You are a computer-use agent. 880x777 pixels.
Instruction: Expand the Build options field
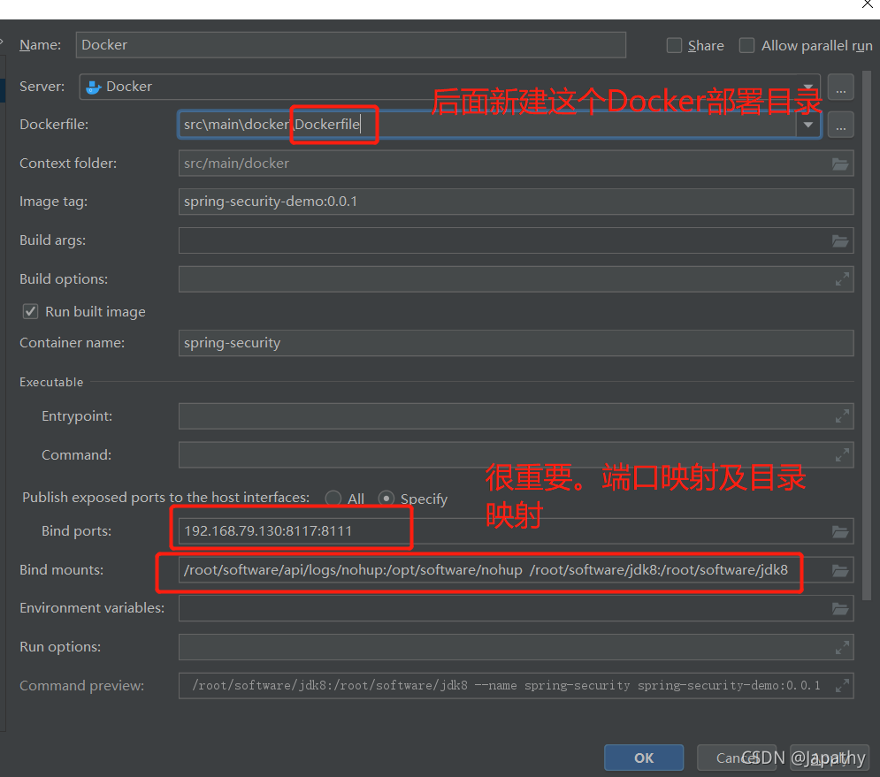842,278
